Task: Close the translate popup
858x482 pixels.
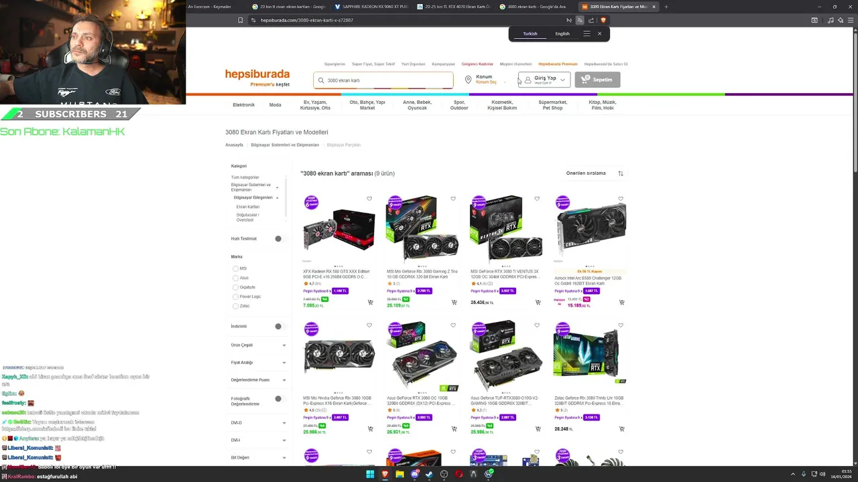Action: [x=599, y=33]
